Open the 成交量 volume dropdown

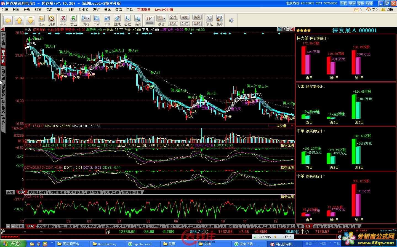[x=281, y=126]
